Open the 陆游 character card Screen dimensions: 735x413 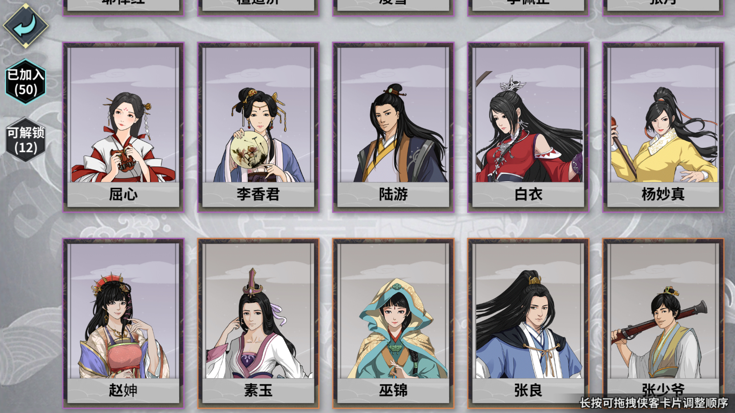coord(393,127)
